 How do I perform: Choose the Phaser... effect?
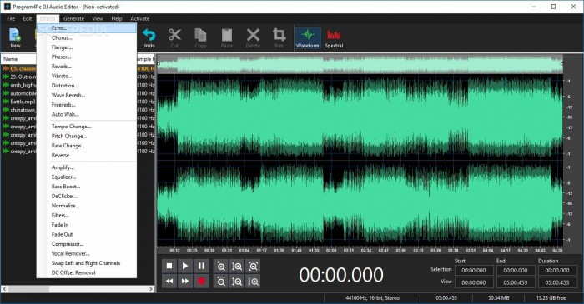point(87,57)
